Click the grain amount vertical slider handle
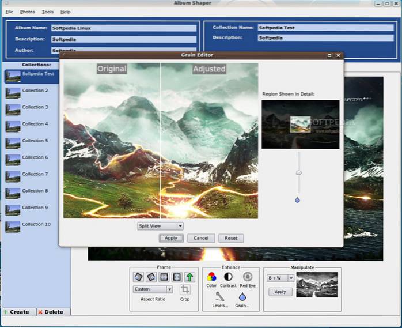402x328 pixels. point(298,172)
